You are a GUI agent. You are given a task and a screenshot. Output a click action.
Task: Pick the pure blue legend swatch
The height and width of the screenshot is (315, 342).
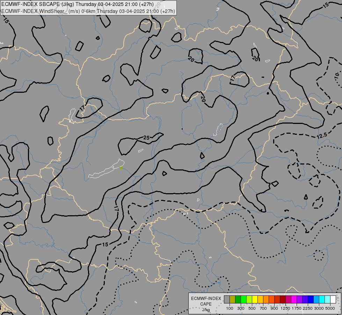pos(311,300)
